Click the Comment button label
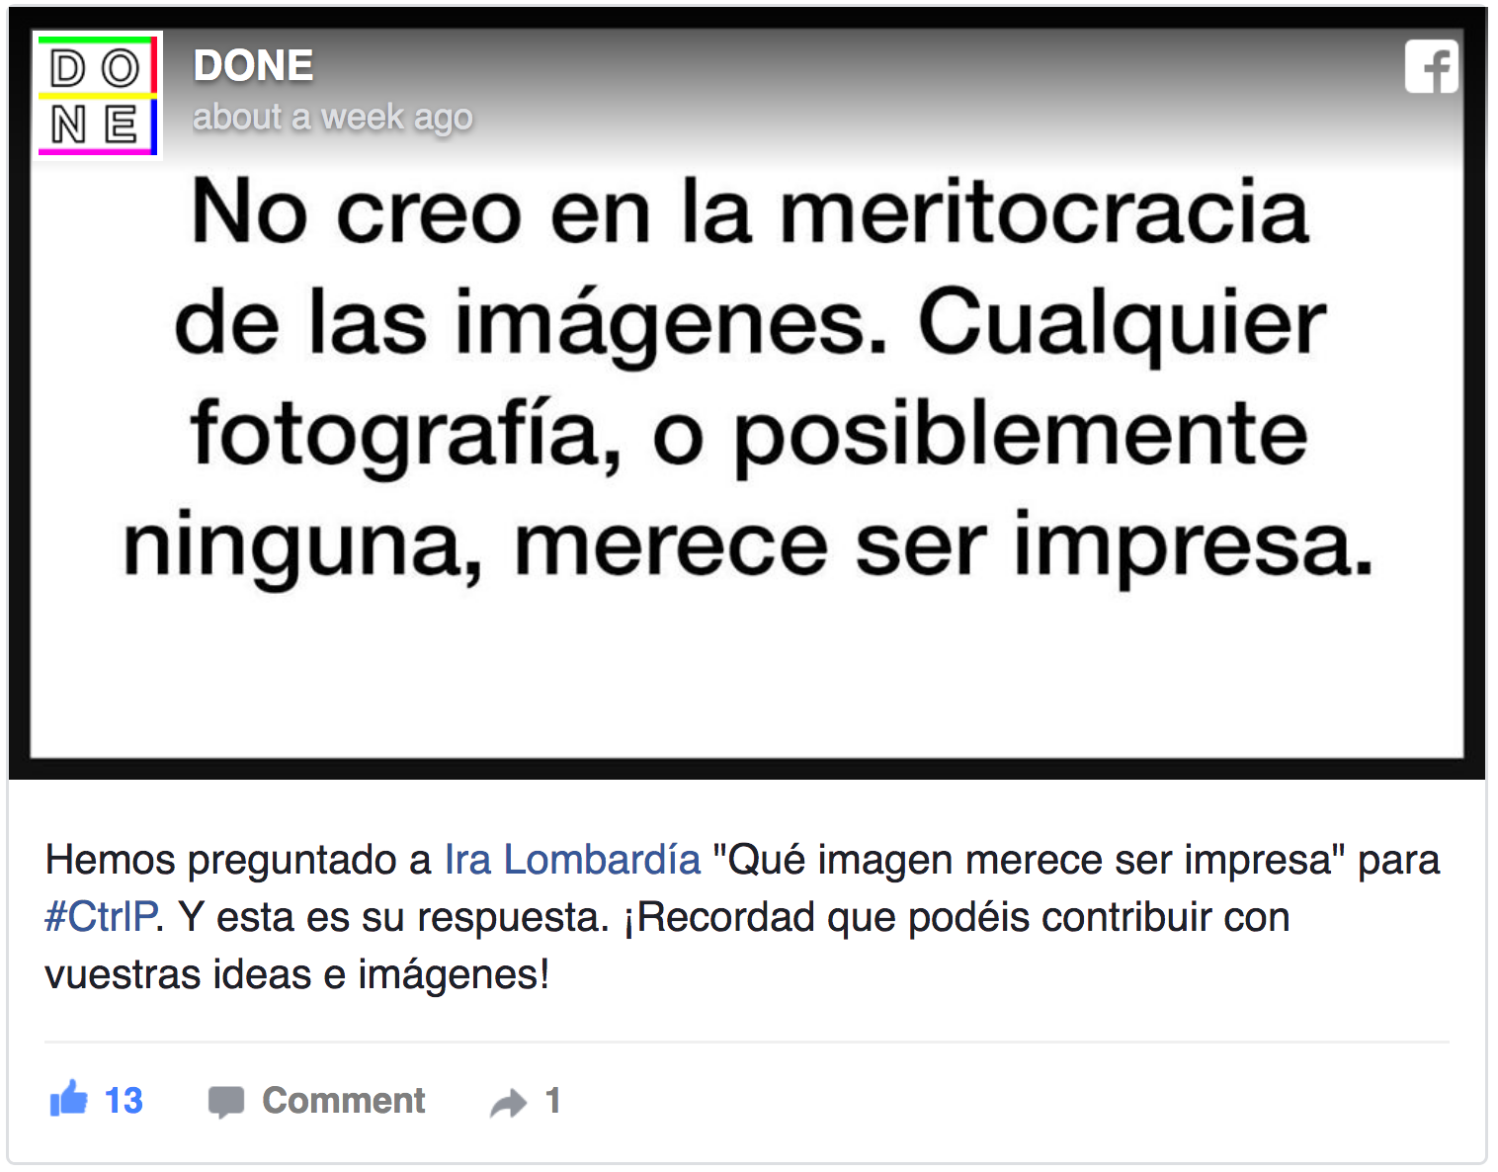Image resolution: width=1498 pixels, height=1172 pixels. [343, 1101]
